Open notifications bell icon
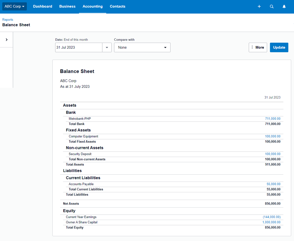This screenshot has height=241, width=294. pyautogui.click(x=284, y=6)
